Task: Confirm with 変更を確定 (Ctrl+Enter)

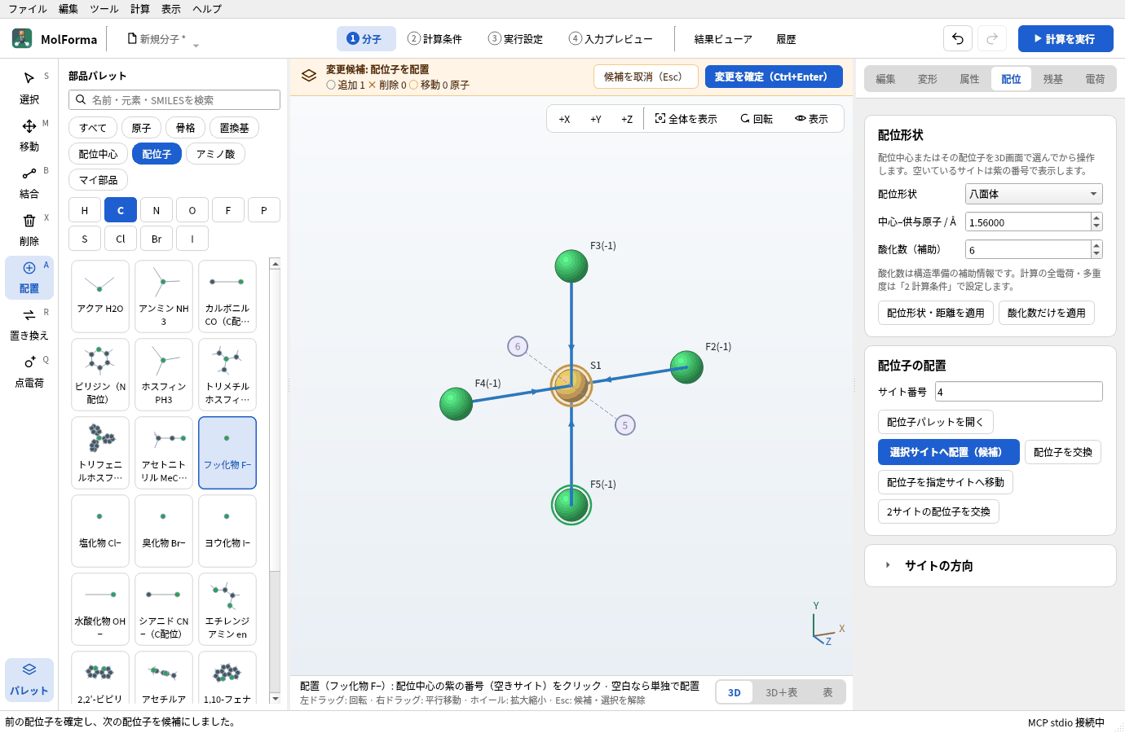Action: [774, 77]
